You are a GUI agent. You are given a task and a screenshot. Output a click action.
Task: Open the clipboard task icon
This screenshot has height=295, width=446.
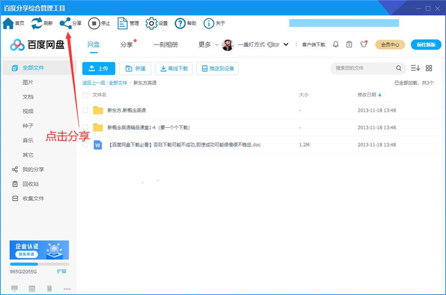point(349,45)
